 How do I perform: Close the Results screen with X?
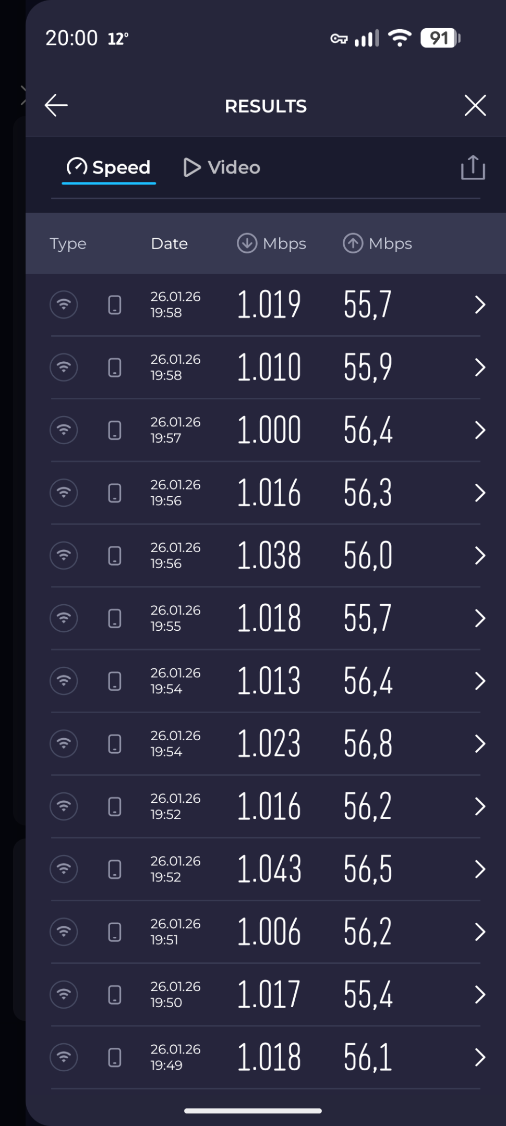coord(475,106)
